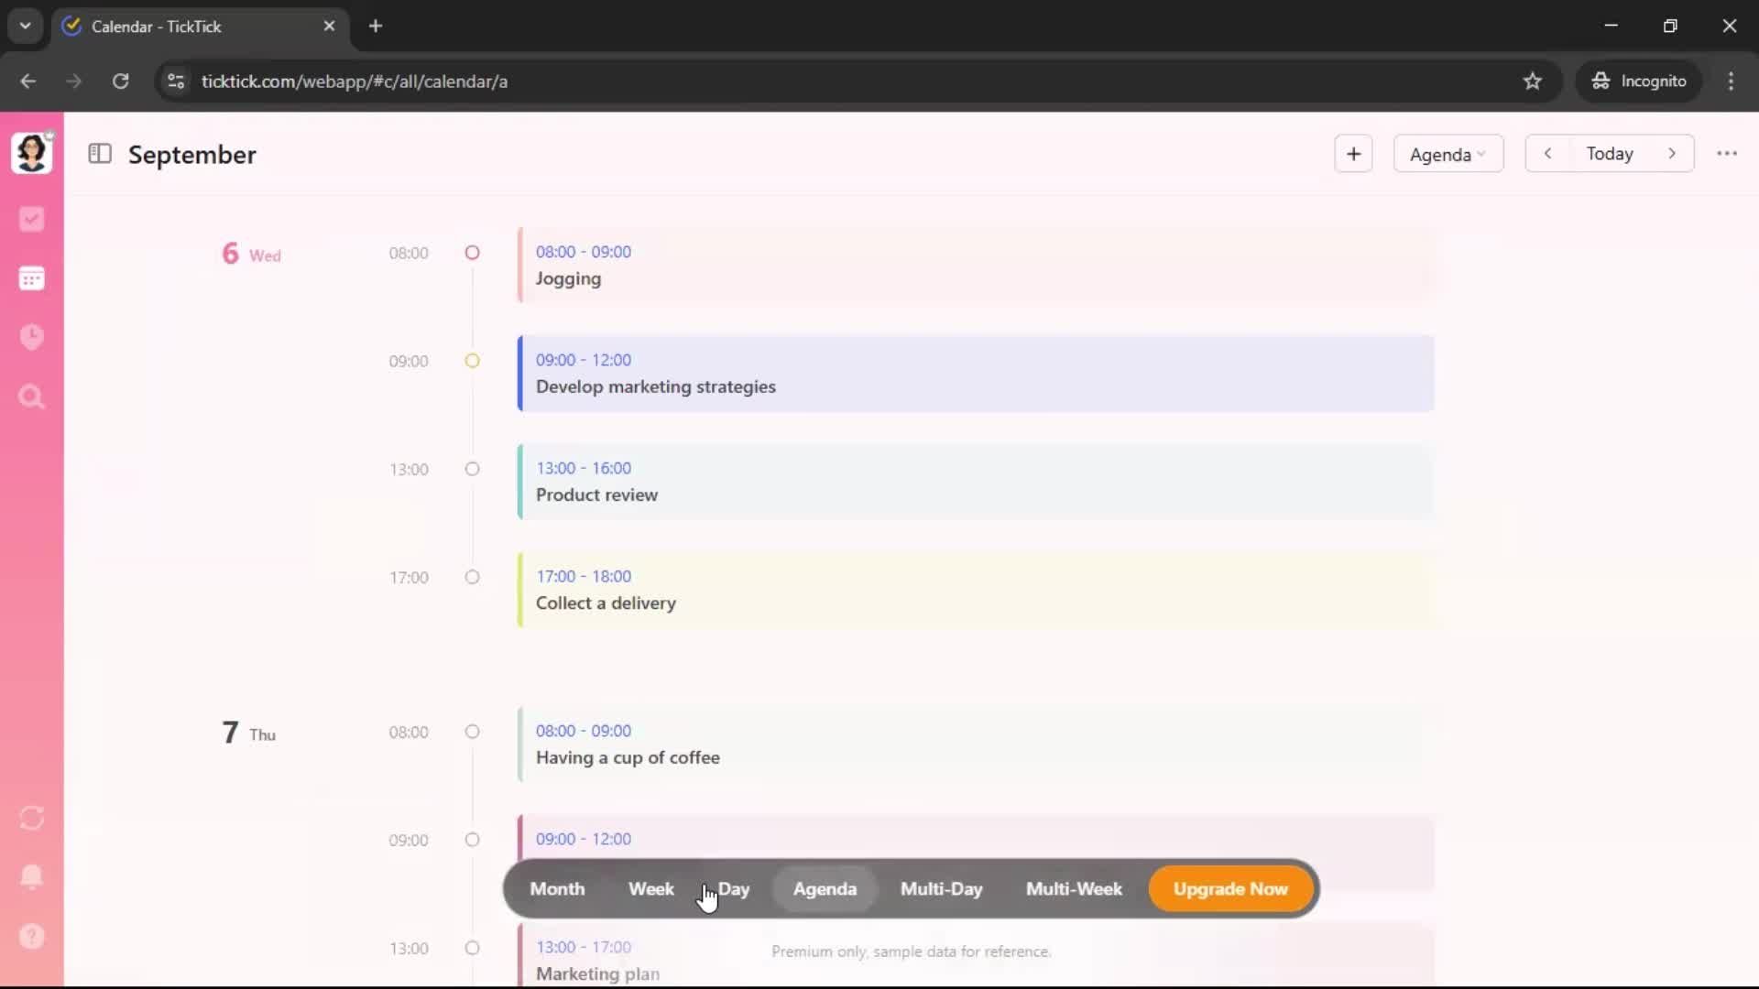Jump to Today in the calendar
Screen dimensions: 1759x989
[x=1609, y=154]
